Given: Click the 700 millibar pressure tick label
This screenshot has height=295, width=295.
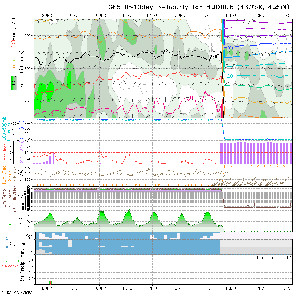Looking at the screenshot, I should pyautogui.click(x=27, y=102).
